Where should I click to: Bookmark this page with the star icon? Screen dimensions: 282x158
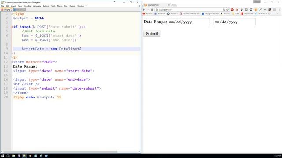[227, 10]
